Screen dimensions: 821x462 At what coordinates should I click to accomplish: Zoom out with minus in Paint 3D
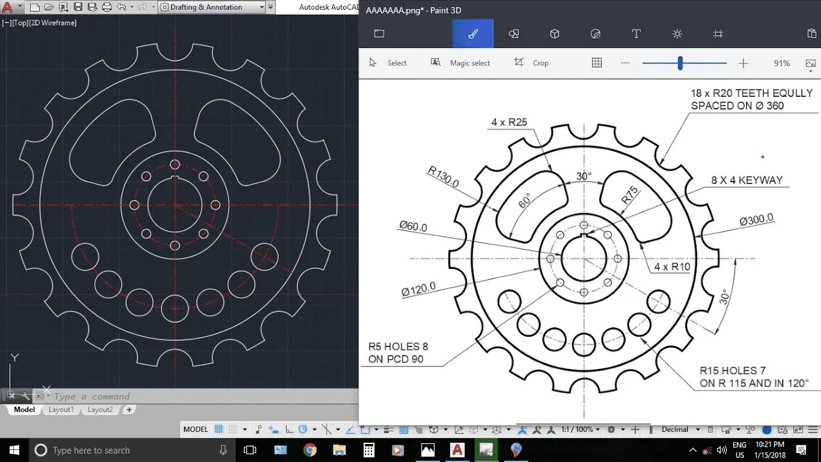pos(625,63)
